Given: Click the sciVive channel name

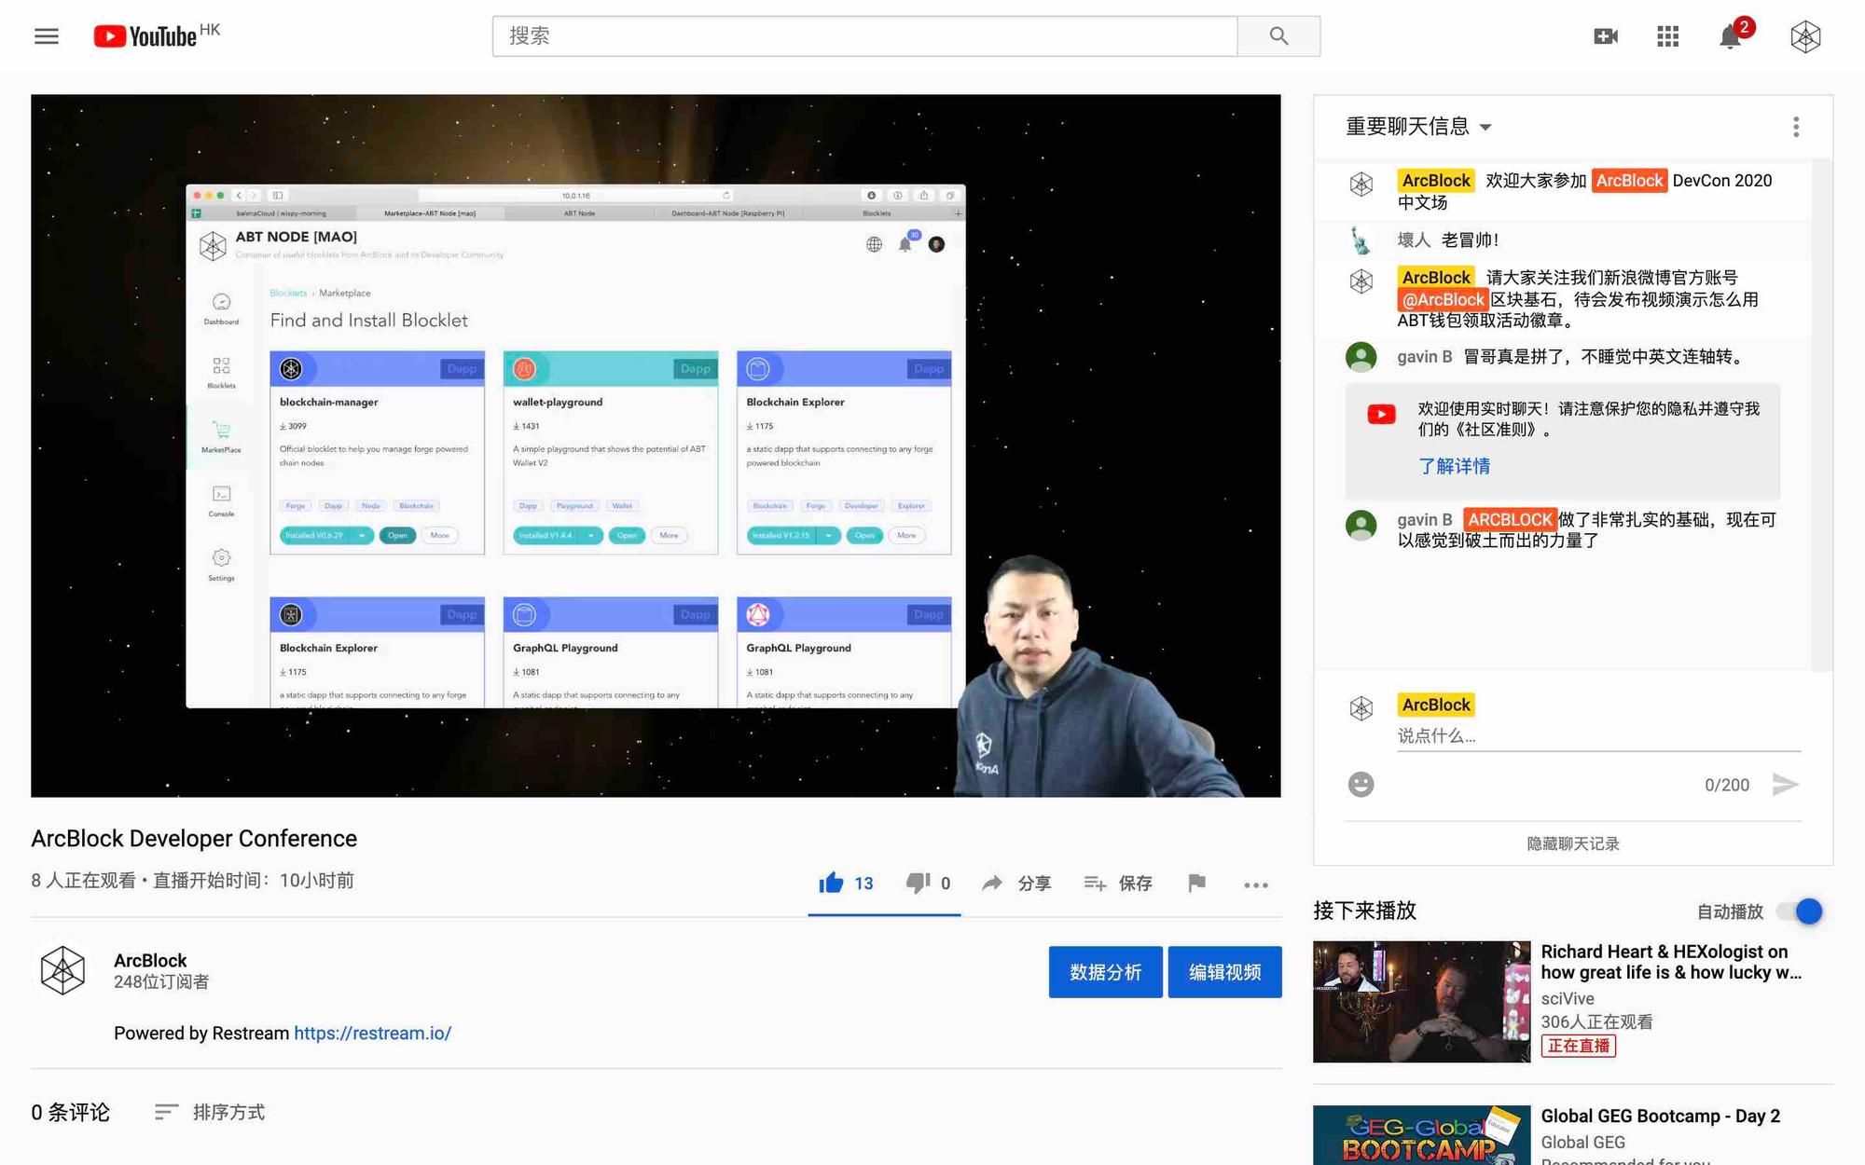Looking at the screenshot, I should (x=1567, y=998).
